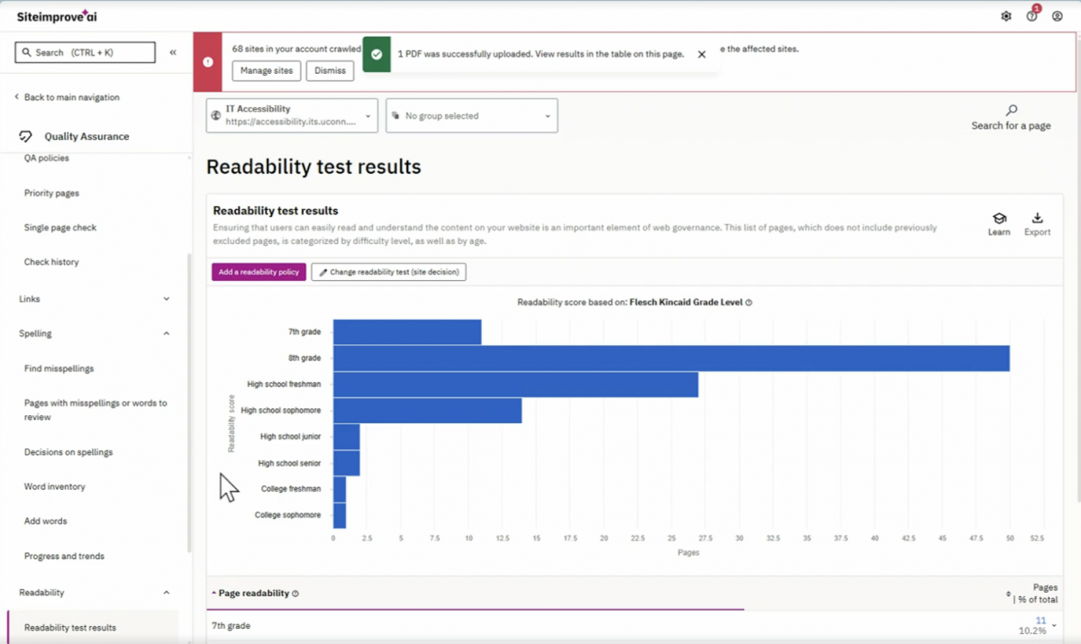1081x644 pixels.
Task: Sort by Pages column arrows
Action: pyautogui.click(x=1008, y=594)
